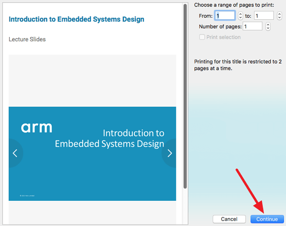Viewport: 286px width, 226px height.
Task: Click the Number of pages stepper
Action: tap(268, 27)
